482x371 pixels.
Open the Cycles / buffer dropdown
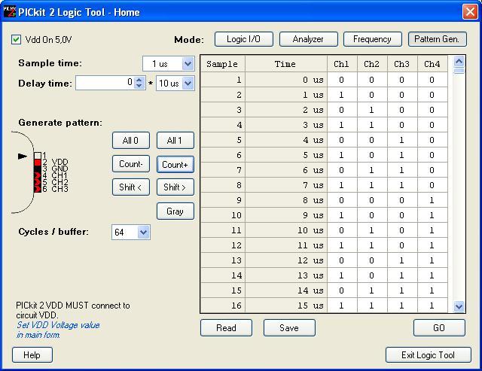(x=143, y=233)
